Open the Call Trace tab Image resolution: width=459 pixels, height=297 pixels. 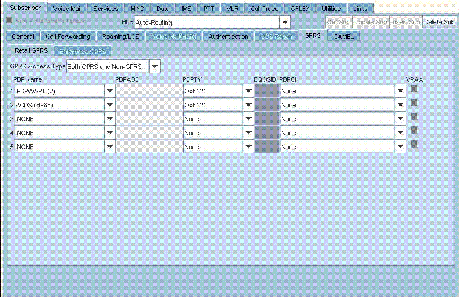point(264,9)
